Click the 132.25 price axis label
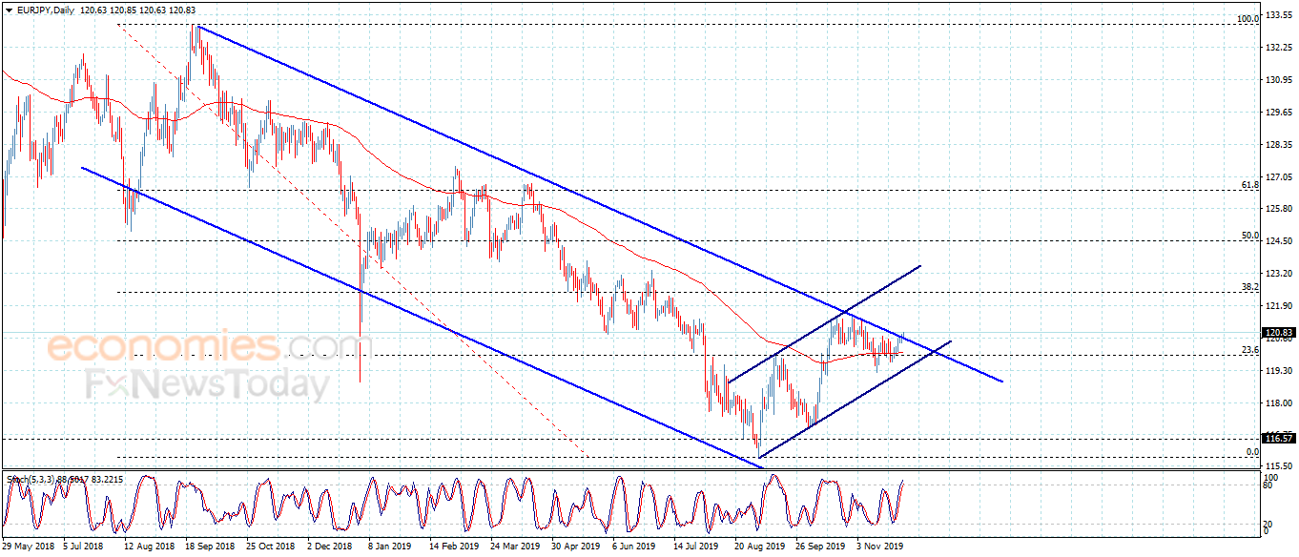Screen dimensions: 1299x557 (x=1279, y=48)
